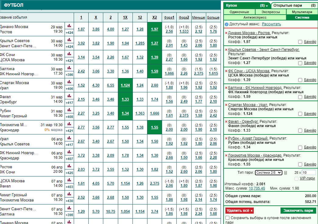The width and height of the screenshot is (318, 224).
Task: Expand +406 more markets for Спартак Москва – Урал
Action: [x=69, y=89]
